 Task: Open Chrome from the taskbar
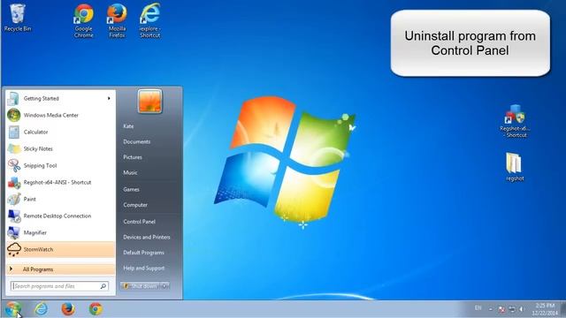[x=96, y=309]
